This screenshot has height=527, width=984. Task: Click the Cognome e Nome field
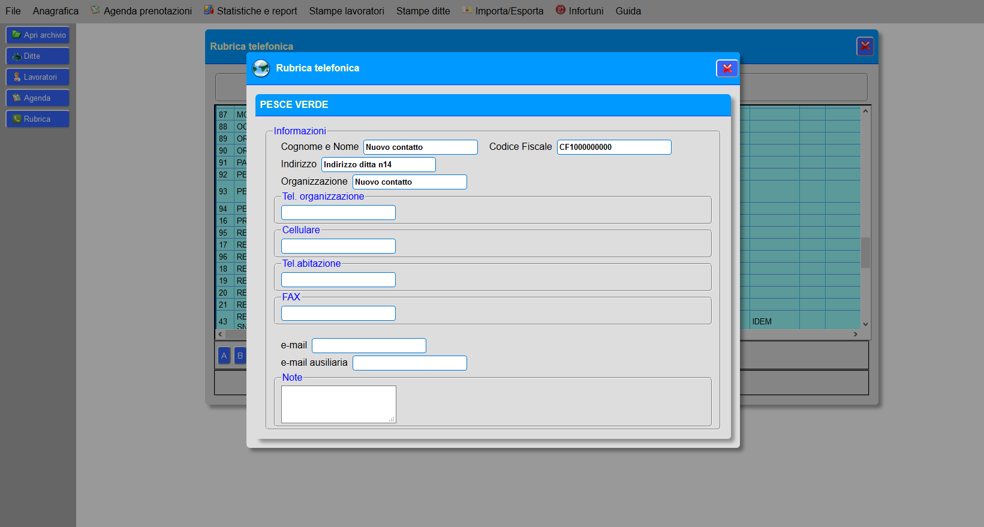point(420,147)
